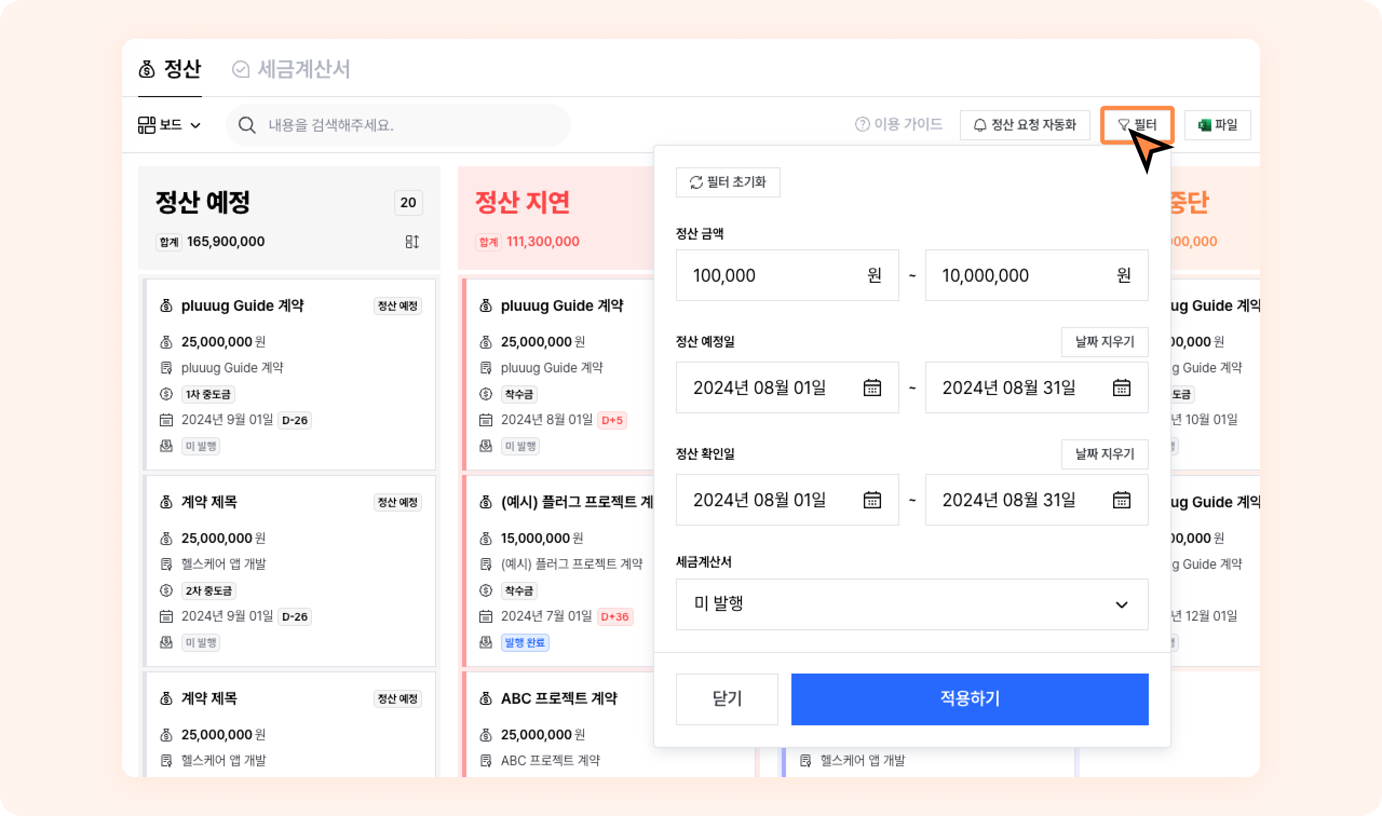Clear 정산 예정일 dates with 날짜 지우기
Screen dimensions: 1382x816
click(1105, 342)
